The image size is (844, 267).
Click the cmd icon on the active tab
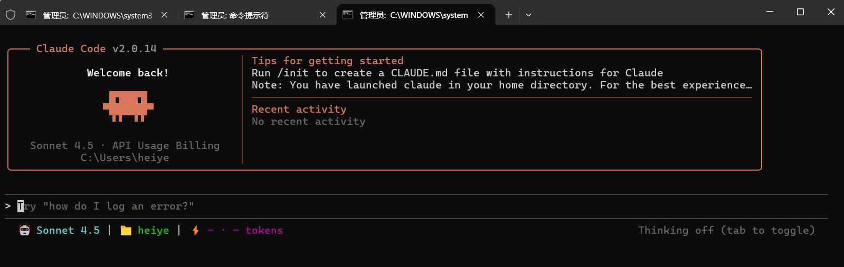pyautogui.click(x=347, y=15)
